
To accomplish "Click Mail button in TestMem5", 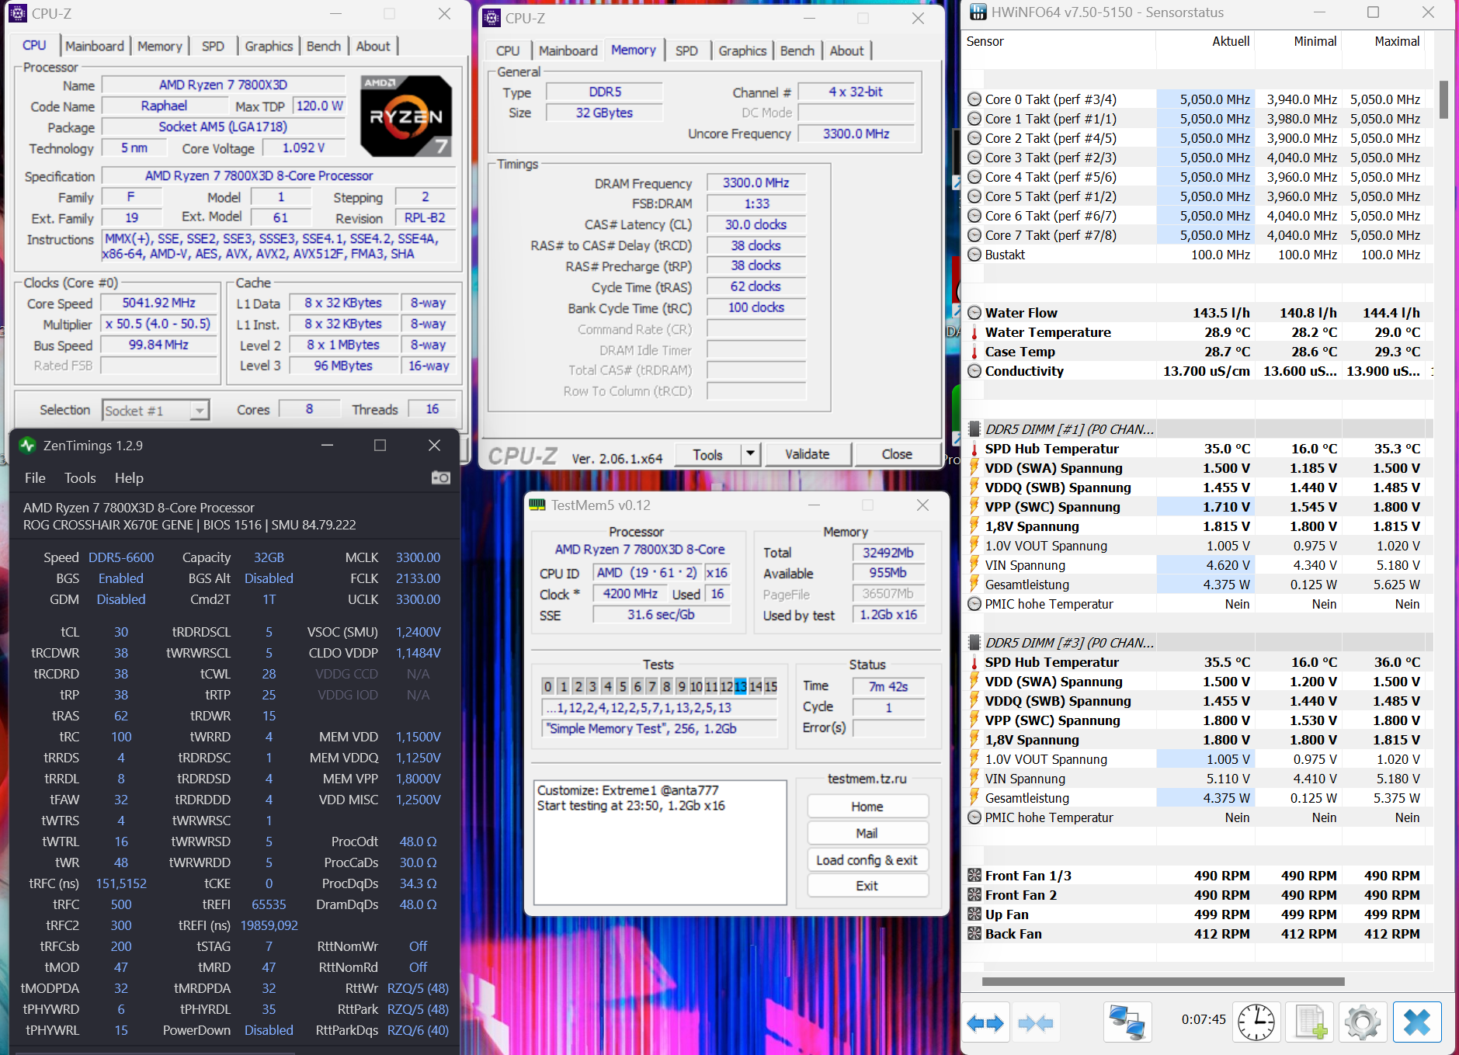I will click(x=867, y=833).
